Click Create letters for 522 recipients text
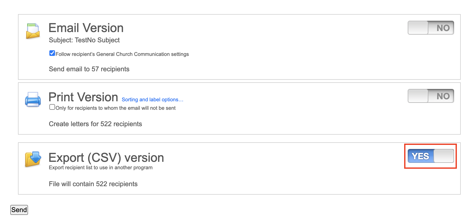 [x=95, y=124]
